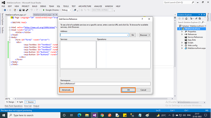Open Task View on taskbar

(71, 115)
